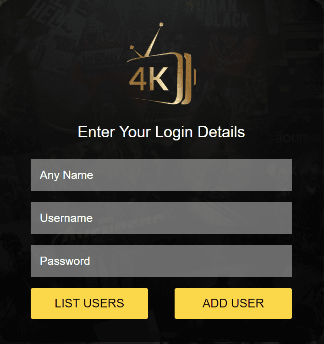
Task: Click the small gold tab beside the logo
Action: [195, 77]
